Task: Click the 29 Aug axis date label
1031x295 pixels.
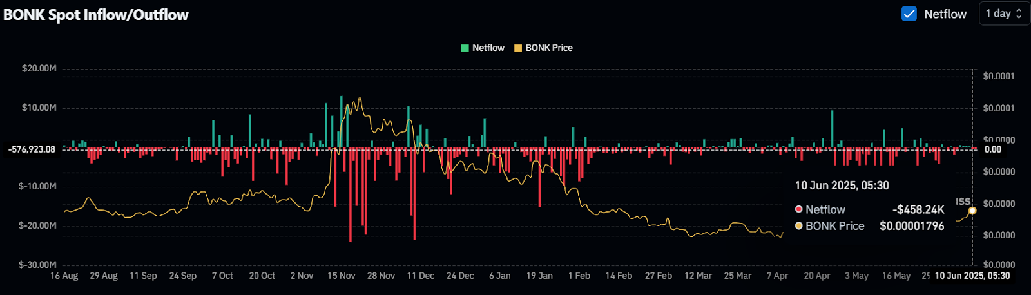Action: pyautogui.click(x=104, y=276)
